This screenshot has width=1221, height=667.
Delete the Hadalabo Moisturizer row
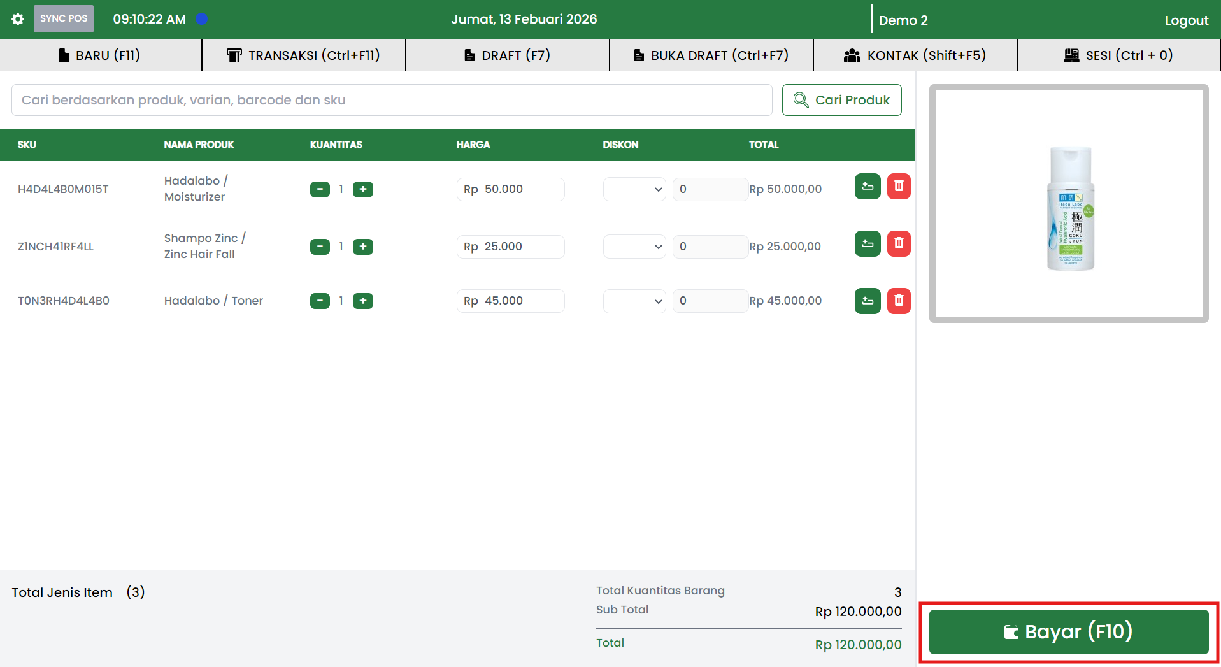[x=898, y=187]
